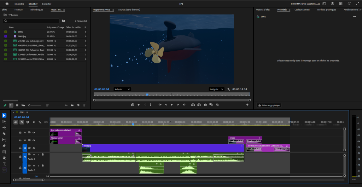The width and height of the screenshot is (362, 187).
Task: Select the 0001.jpg item in project bin
Action: tap(21, 36)
